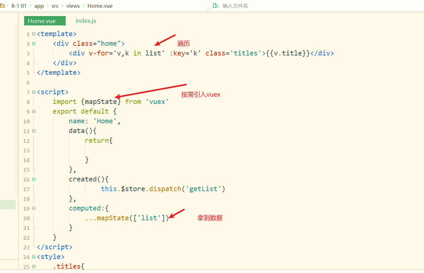Screen dimensions: 424x273
Task: Switch to the index.js tab
Action: (86, 21)
